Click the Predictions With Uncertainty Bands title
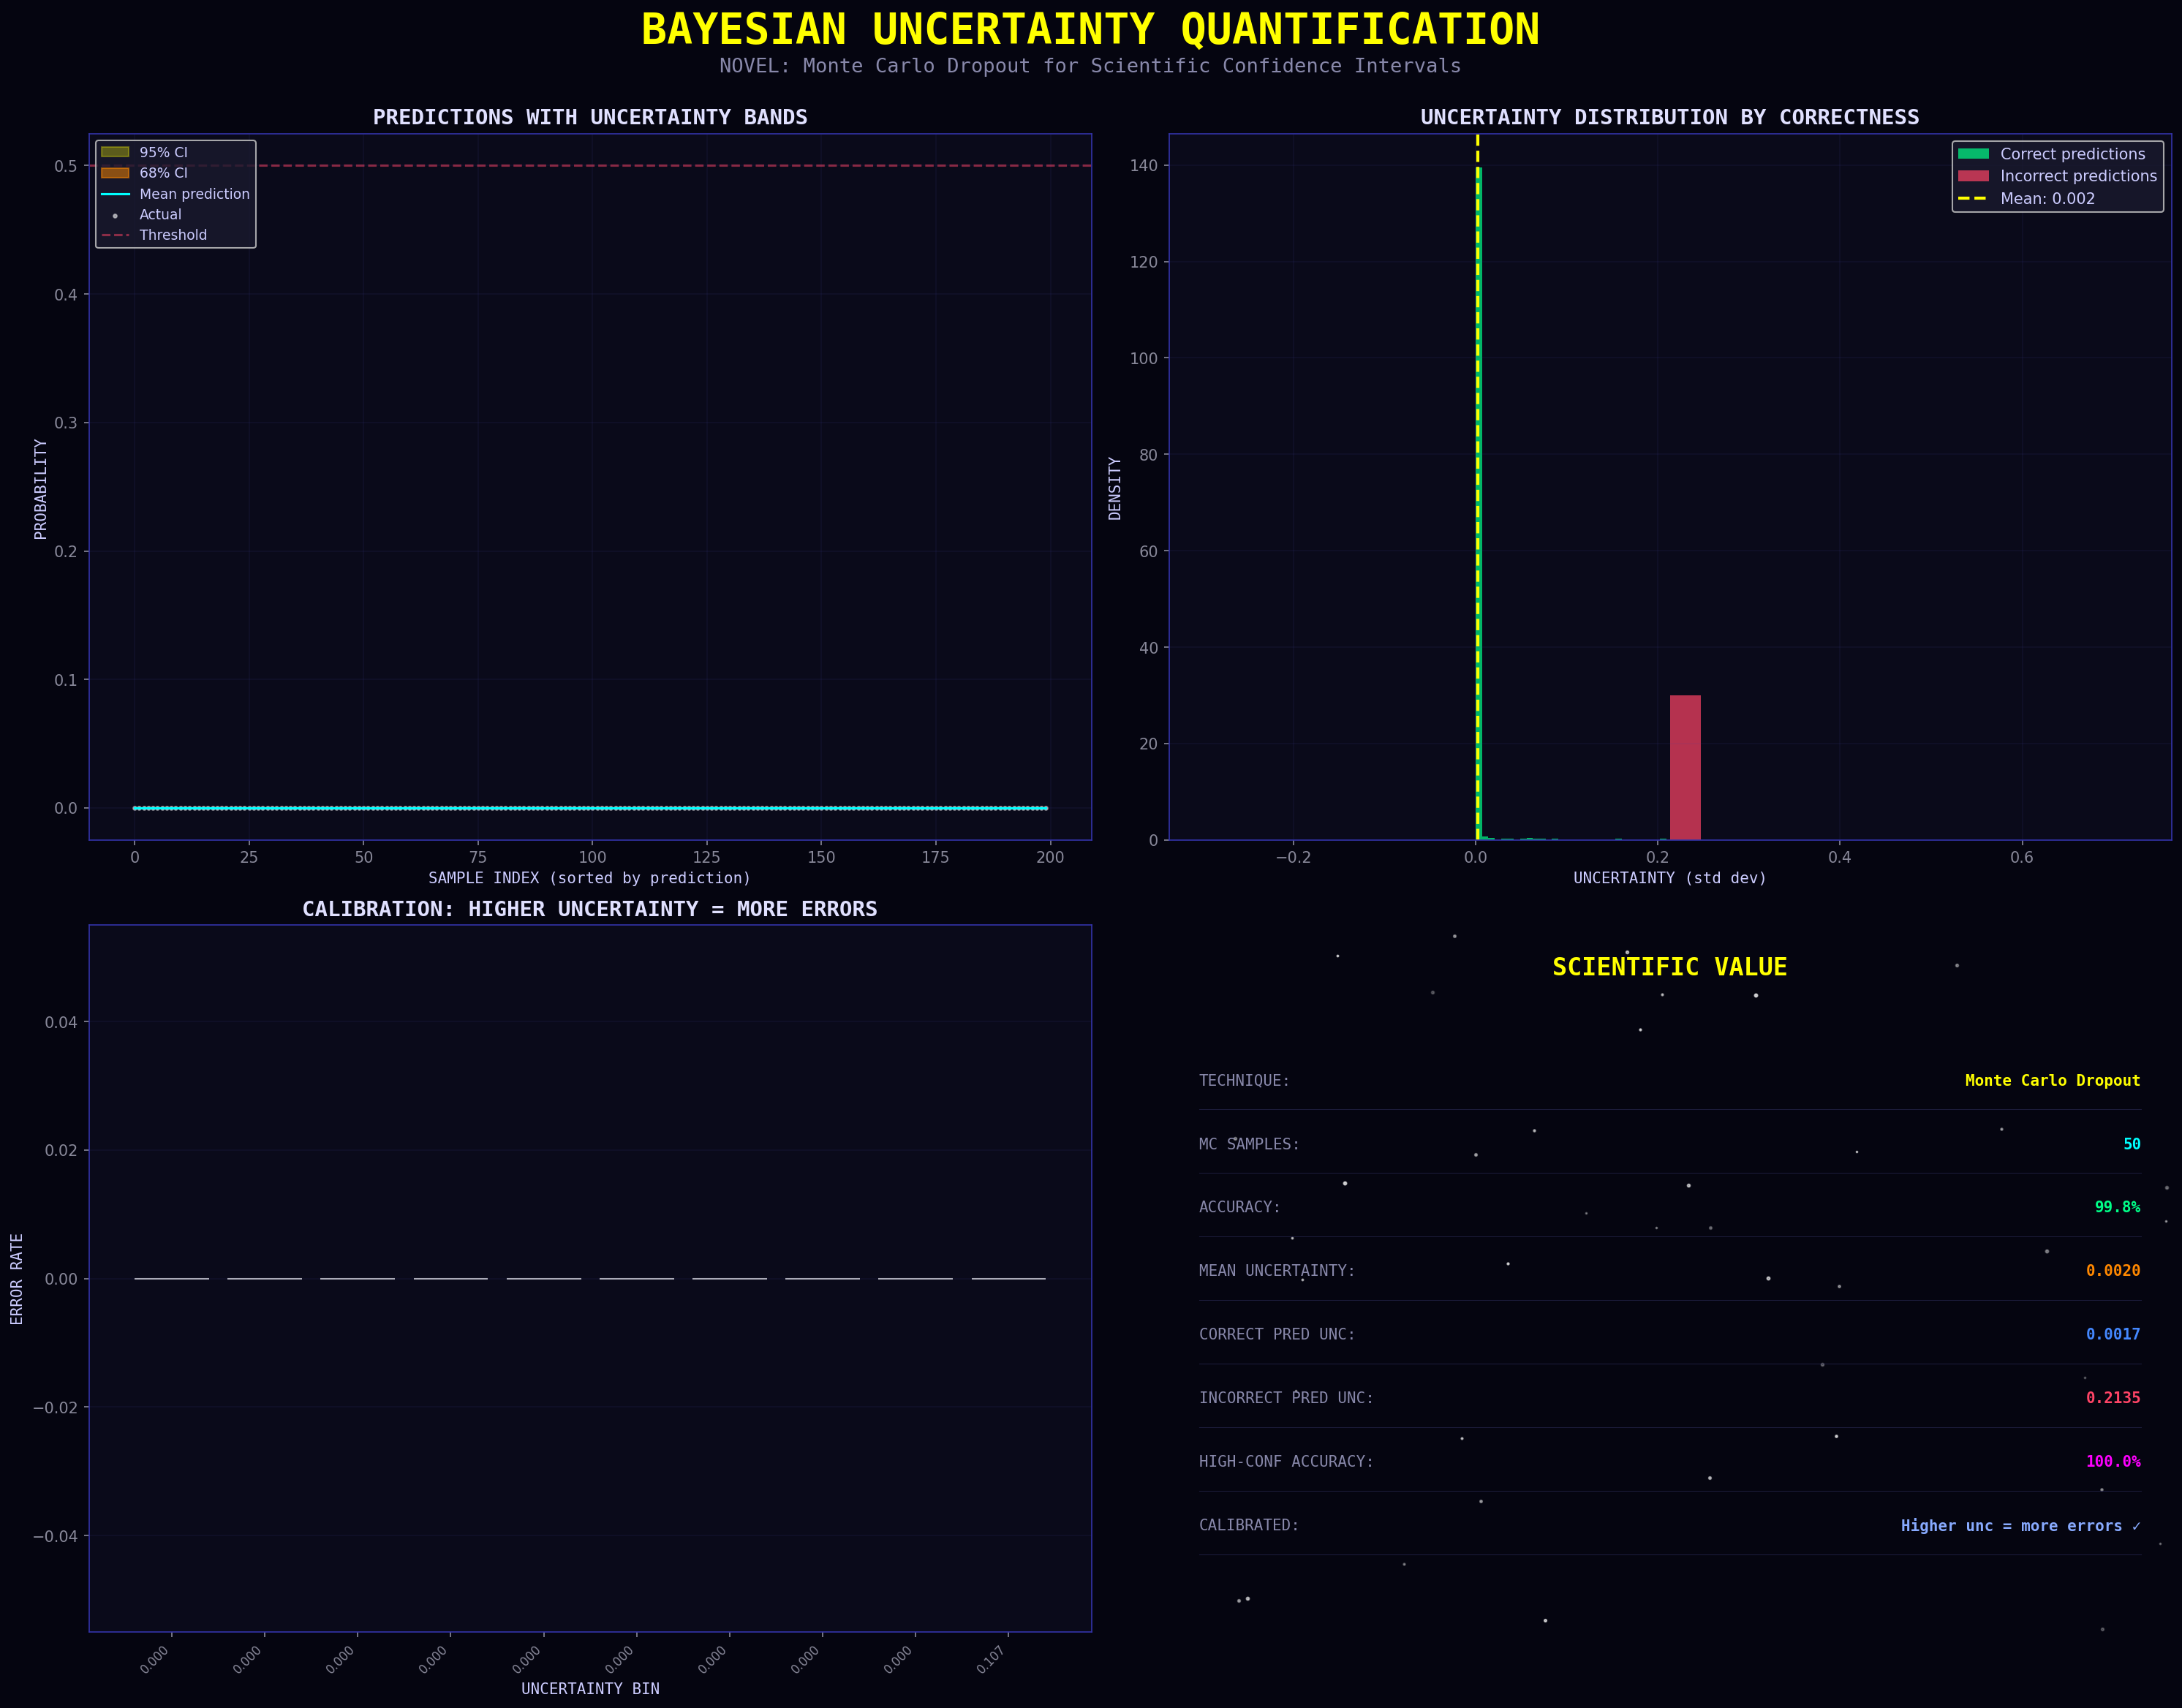The height and width of the screenshot is (1708, 2182). [x=590, y=117]
